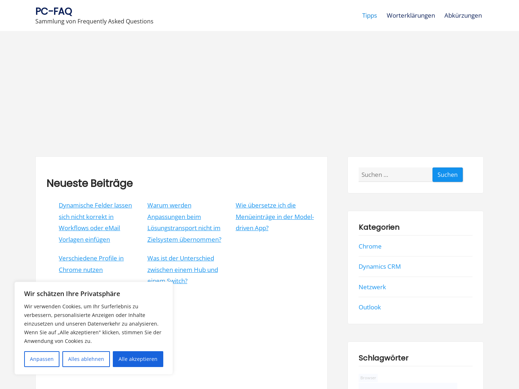The image size is (519, 389).
Task: Select the Browser tag under Schlagwörter
Action: coord(368,378)
